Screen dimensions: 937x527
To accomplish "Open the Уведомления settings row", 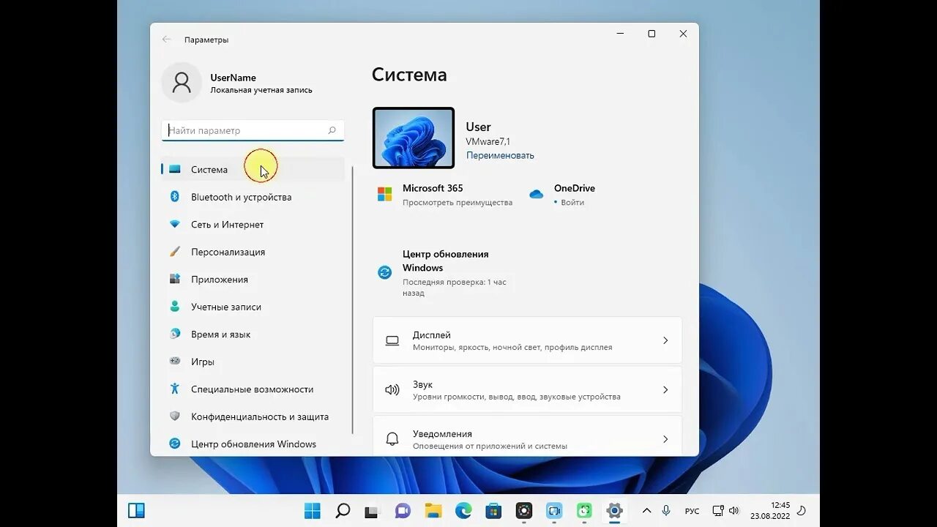I will click(527, 436).
